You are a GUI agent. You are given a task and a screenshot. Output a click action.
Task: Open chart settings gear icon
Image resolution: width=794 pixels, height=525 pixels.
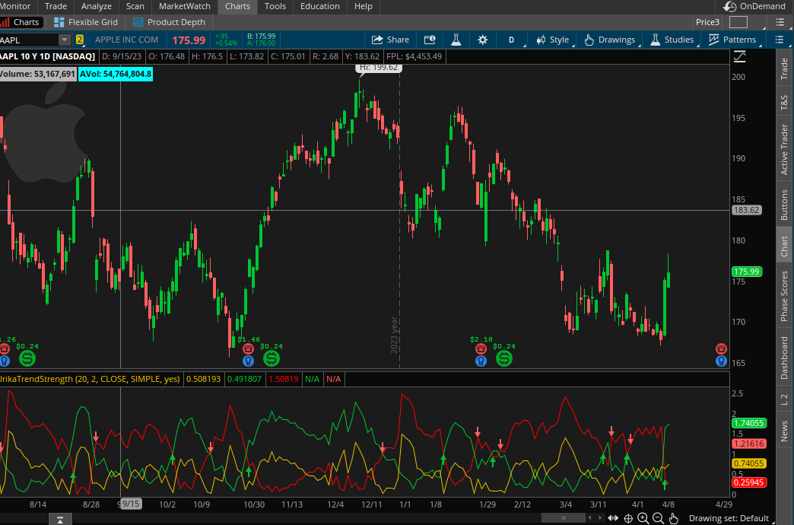click(483, 40)
